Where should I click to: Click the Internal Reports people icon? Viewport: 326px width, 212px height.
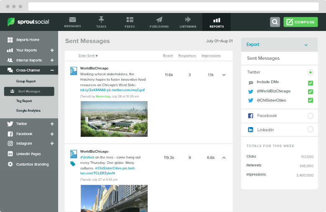pyautogui.click(x=10, y=60)
